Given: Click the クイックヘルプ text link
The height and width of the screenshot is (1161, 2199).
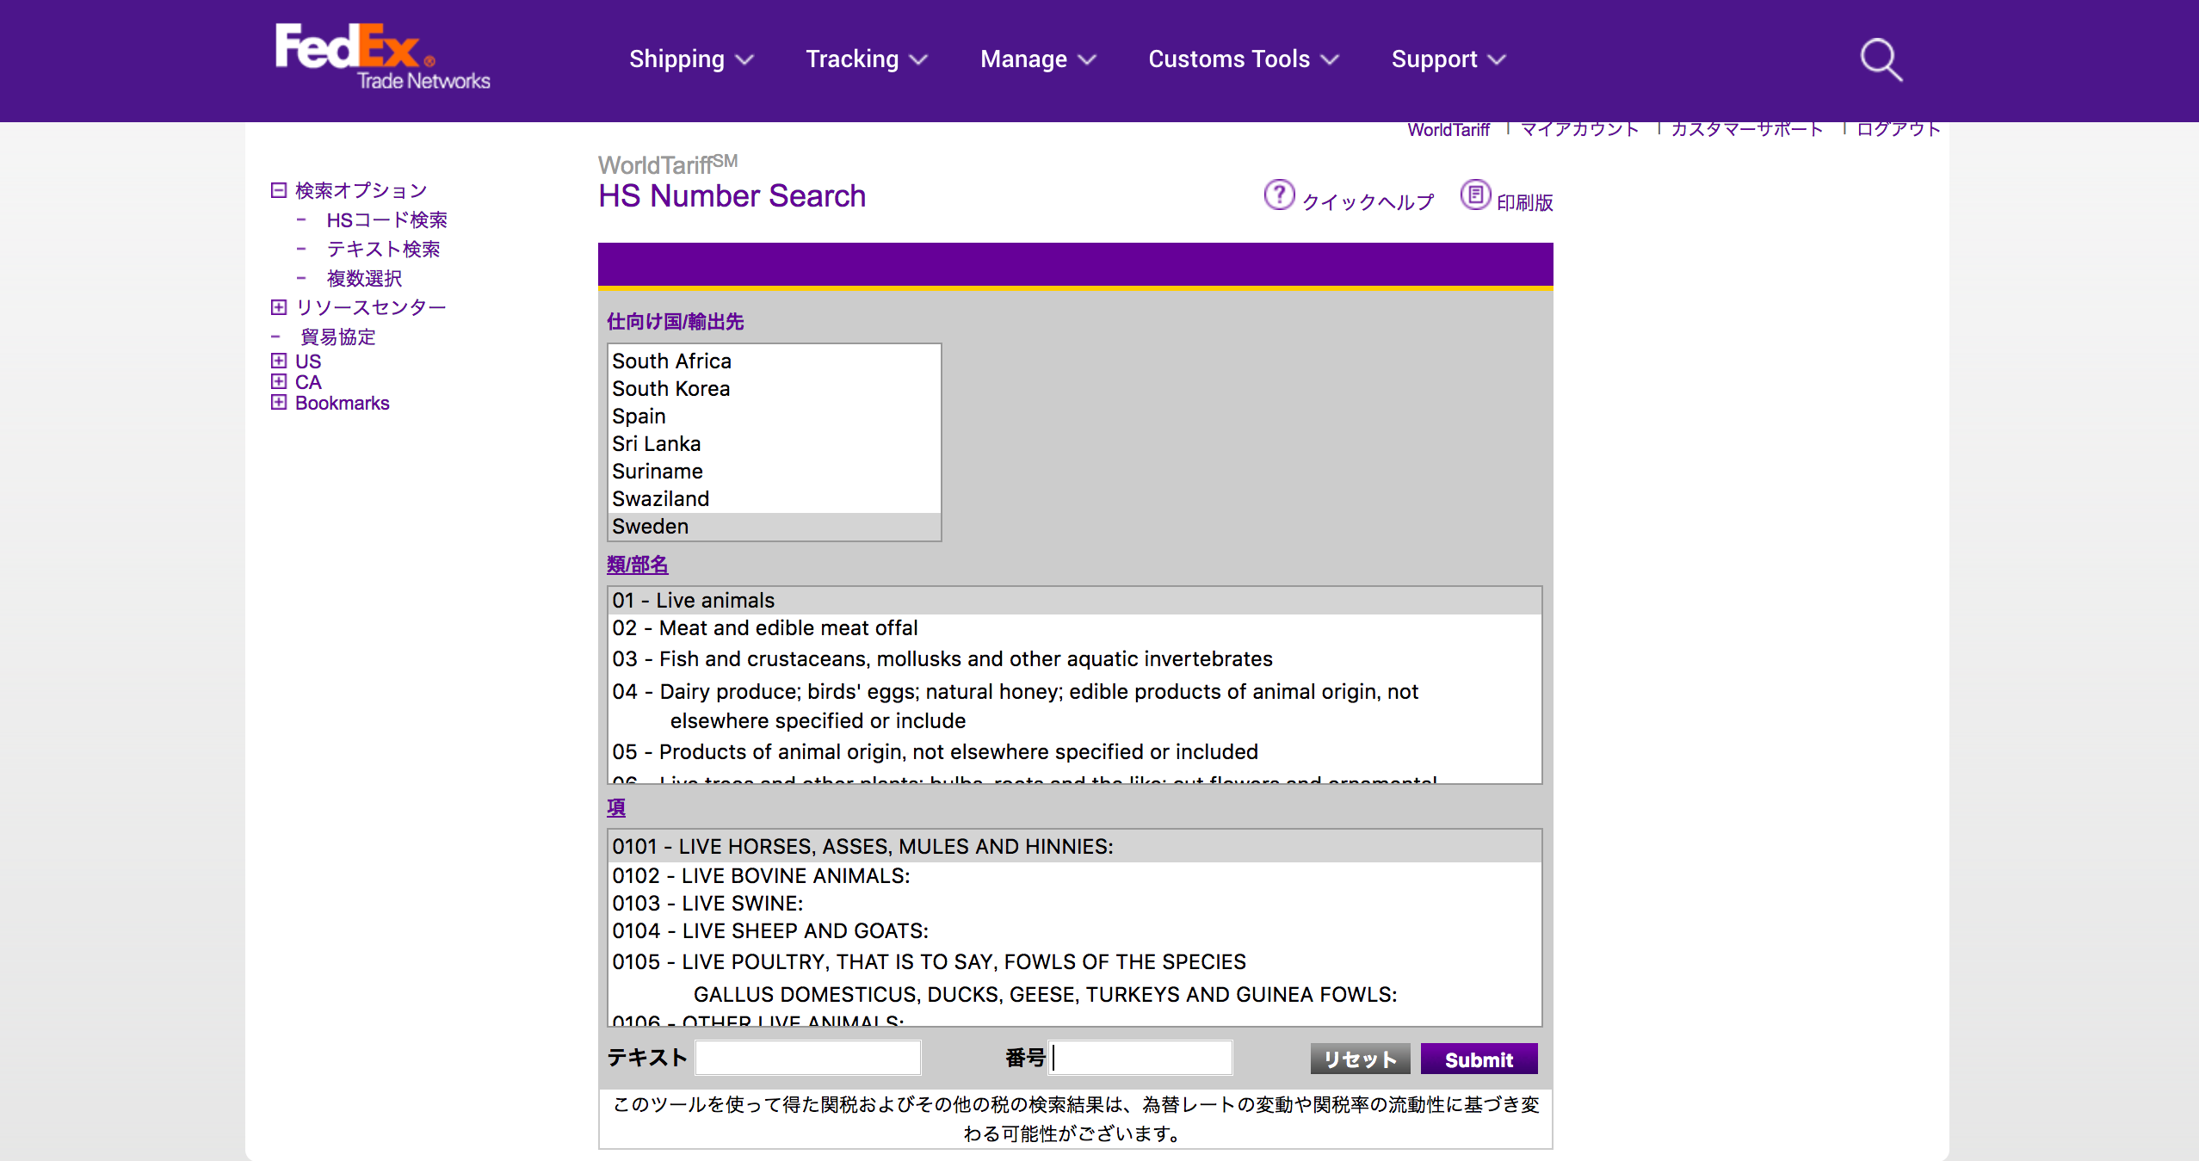Looking at the screenshot, I should tap(1368, 202).
